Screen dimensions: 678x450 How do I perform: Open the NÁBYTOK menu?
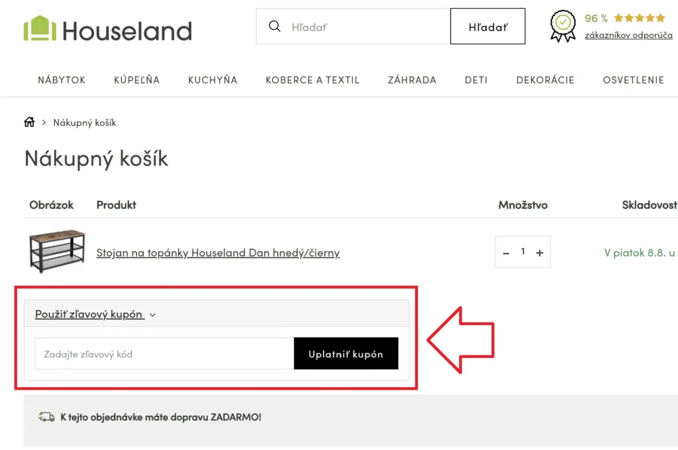point(62,80)
